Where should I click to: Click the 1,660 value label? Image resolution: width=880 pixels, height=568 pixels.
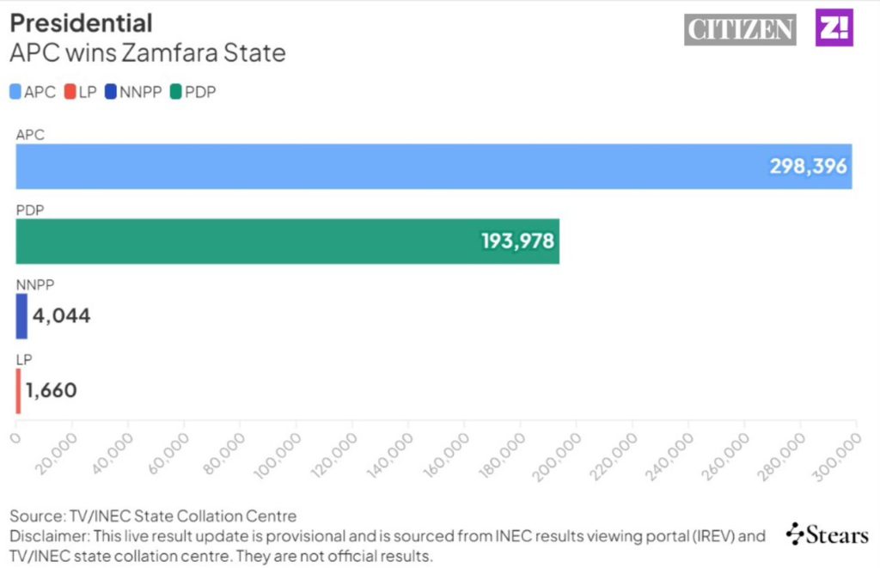[52, 391]
